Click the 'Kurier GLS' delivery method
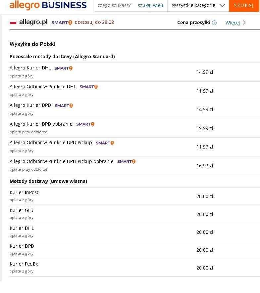 click(21, 210)
